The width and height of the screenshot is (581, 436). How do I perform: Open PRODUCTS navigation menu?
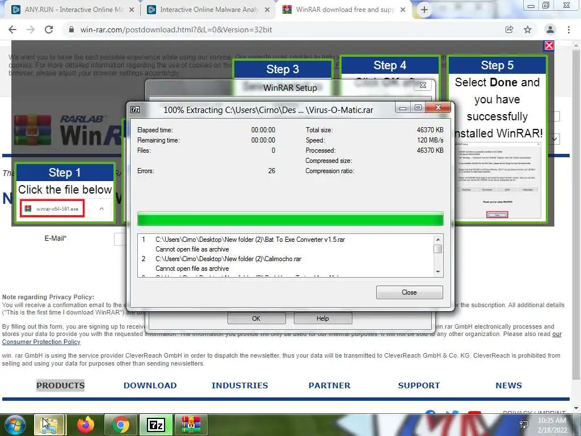(60, 385)
